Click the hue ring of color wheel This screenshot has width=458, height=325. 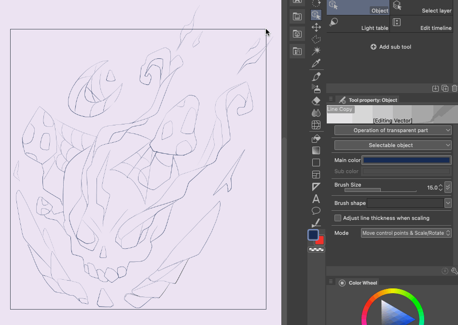(393, 291)
